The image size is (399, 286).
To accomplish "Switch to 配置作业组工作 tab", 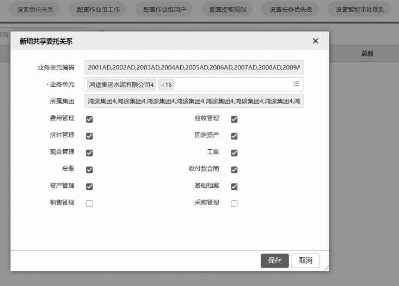I will point(98,10).
